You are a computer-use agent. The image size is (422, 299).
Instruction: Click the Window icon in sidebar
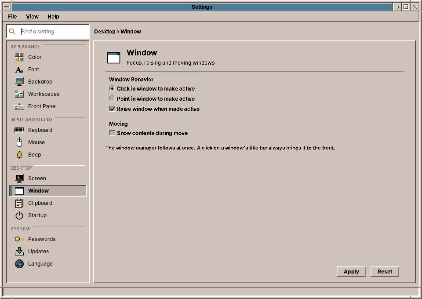[19, 191]
